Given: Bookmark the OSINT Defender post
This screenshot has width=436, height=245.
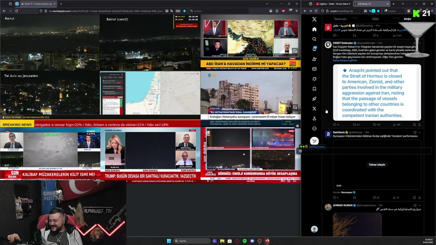Looking at the screenshot, I should pos(414,125).
